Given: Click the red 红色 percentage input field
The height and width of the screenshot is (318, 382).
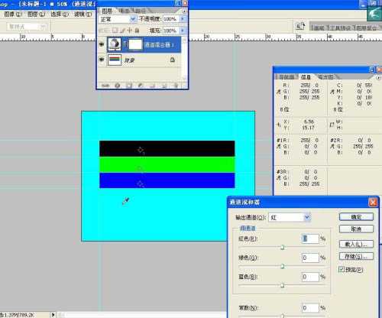Looking at the screenshot, I should (x=310, y=238).
